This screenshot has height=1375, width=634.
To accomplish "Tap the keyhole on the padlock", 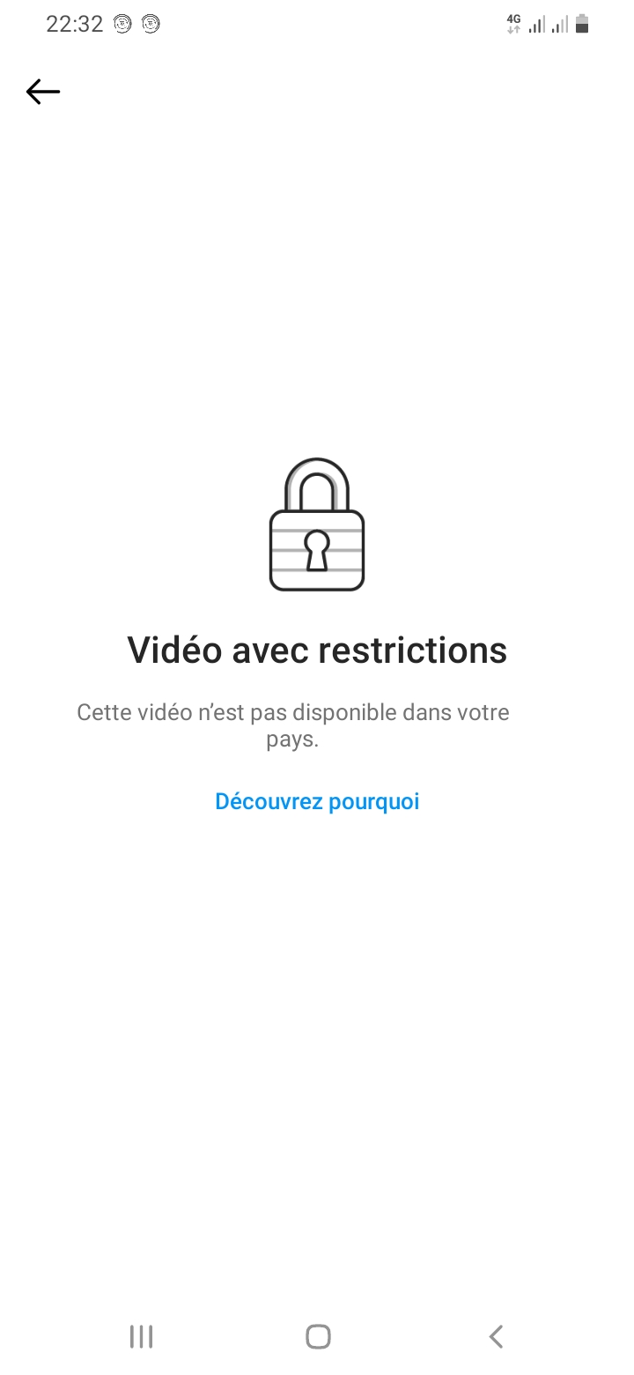I will coord(317,551).
